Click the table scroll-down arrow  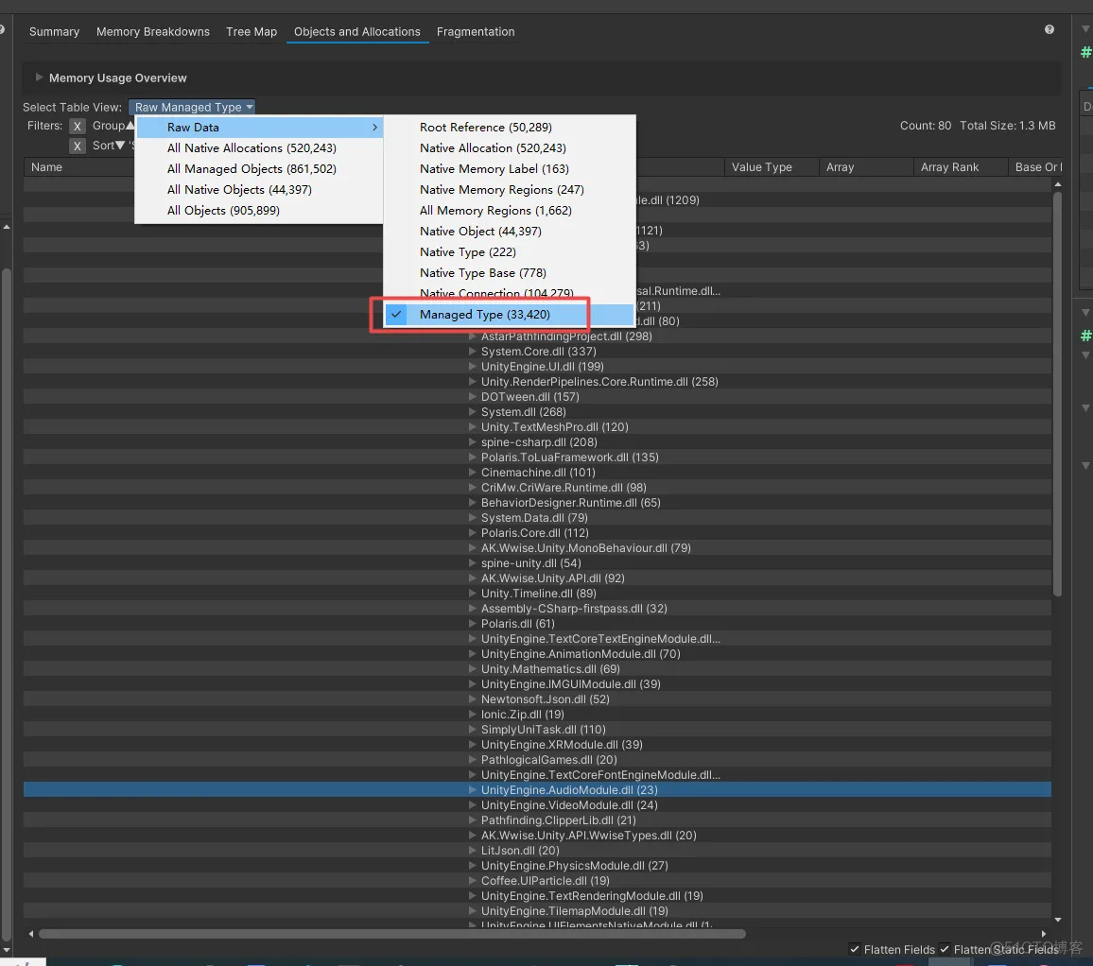click(1057, 920)
